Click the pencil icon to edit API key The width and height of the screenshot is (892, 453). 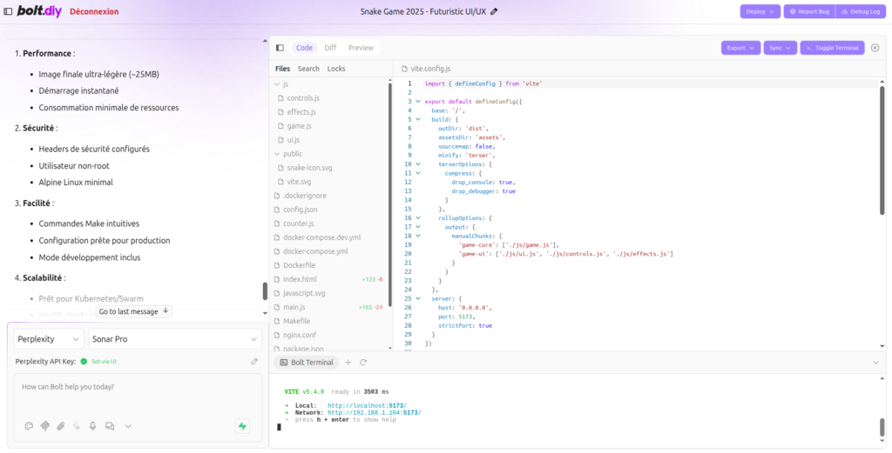254,361
